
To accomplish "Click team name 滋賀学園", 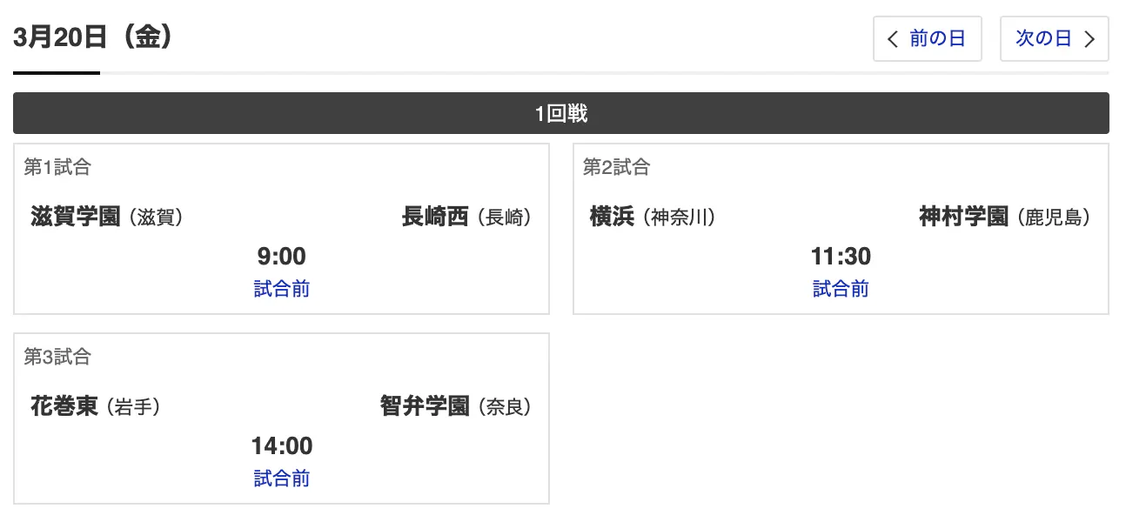I will tap(76, 217).
